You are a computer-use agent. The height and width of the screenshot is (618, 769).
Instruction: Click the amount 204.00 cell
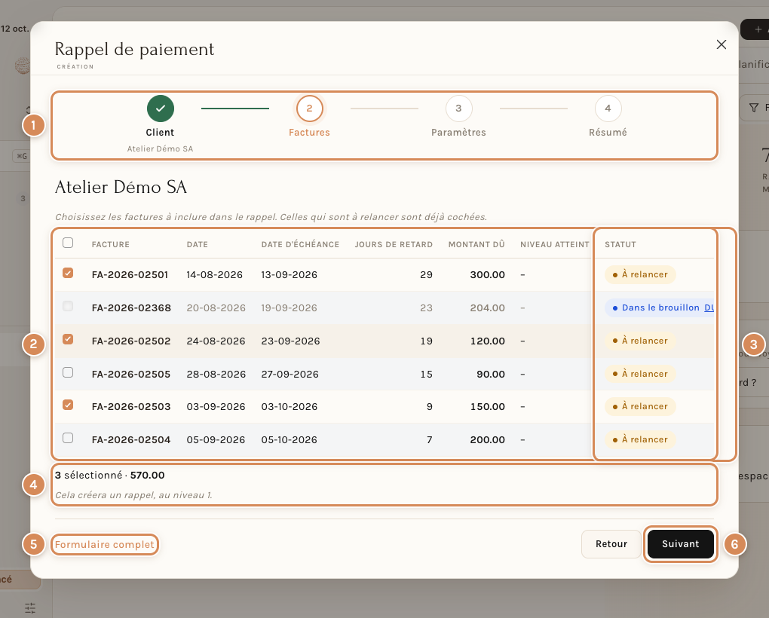click(x=487, y=307)
